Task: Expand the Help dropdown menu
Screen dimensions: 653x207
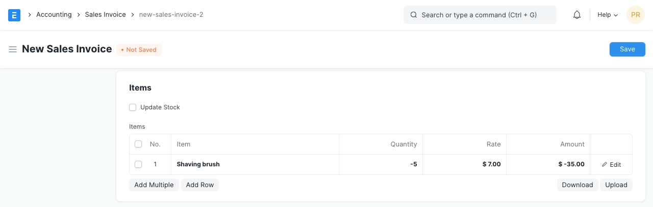Action: point(607,15)
